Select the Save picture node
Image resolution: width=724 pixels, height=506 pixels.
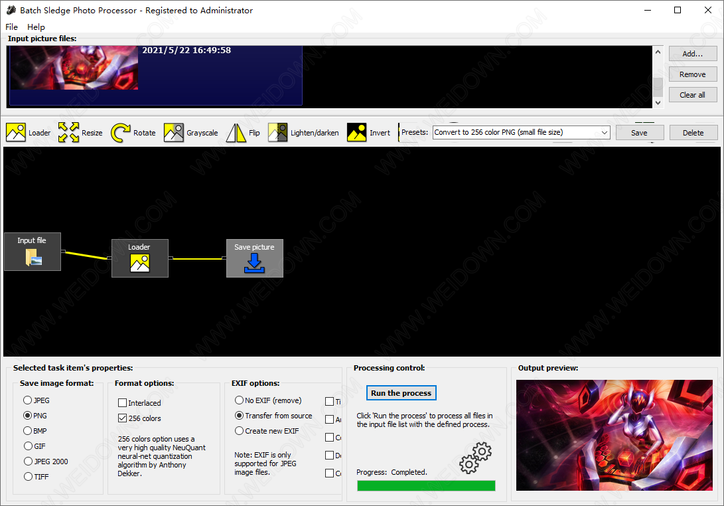(x=254, y=258)
